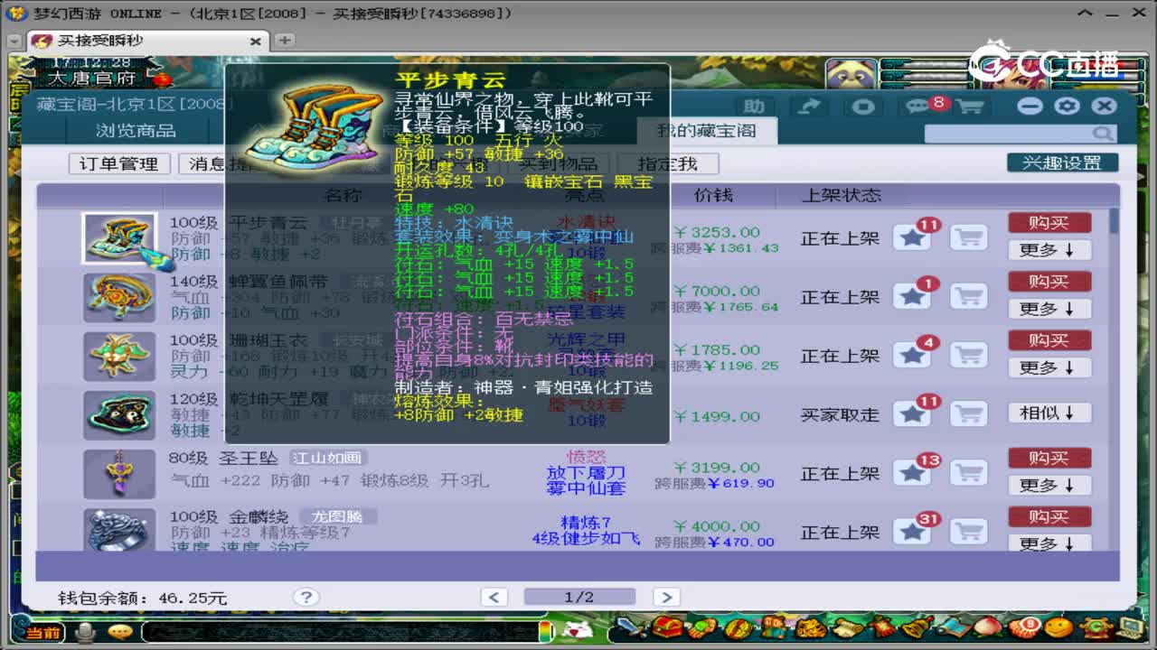The height and width of the screenshot is (650, 1157).
Task: Select the 圣王坠 necklace thumbnail
Action: coord(119,473)
